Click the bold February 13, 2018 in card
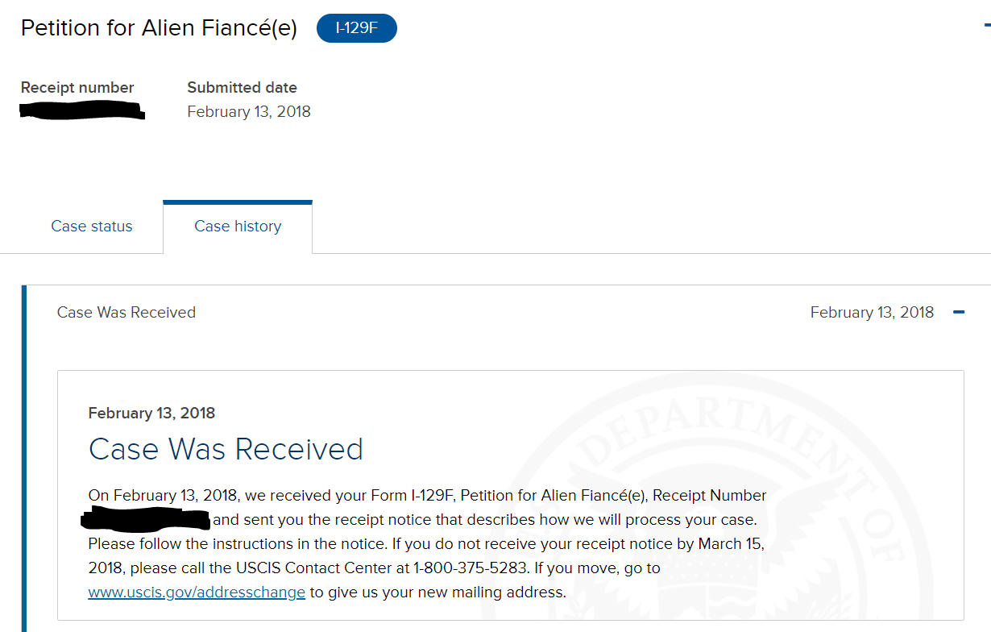Image resolution: width=991 pixels, height=632 pixels. tap(151, 414)
